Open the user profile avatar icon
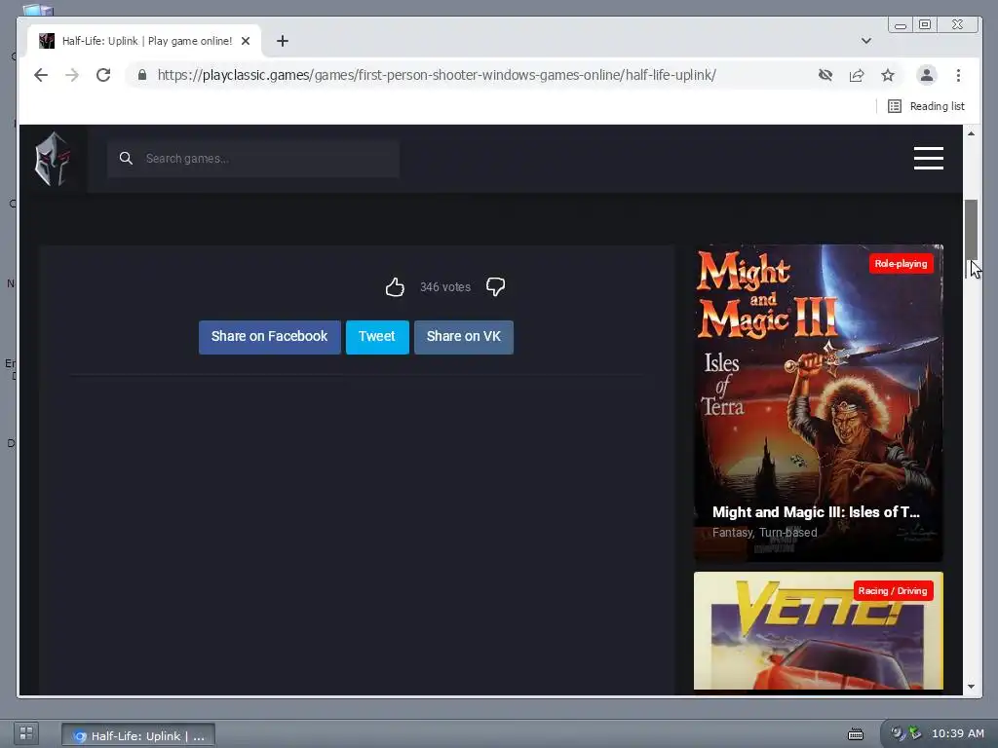This screenshot has height=748, width=998. tap(927, 75)
